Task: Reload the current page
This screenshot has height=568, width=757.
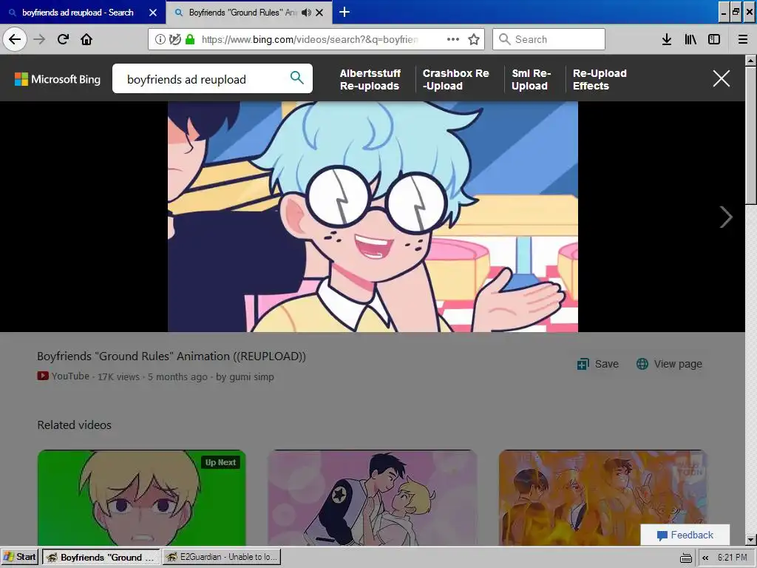Action: click(x=63, y=39)
